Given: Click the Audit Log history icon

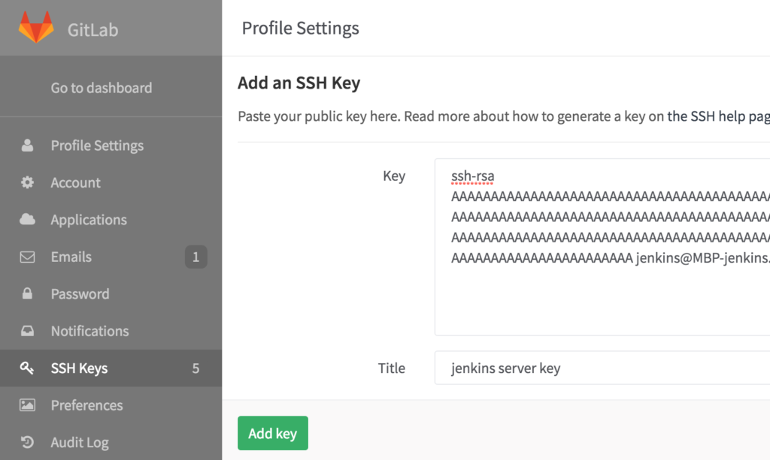Looking at the screenshot, I should (x=28, y=442).
